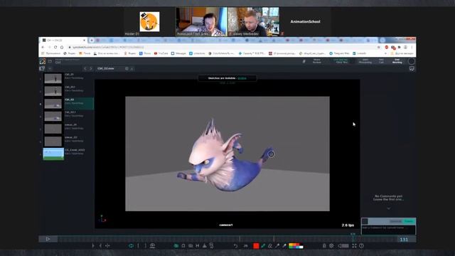Click the flask-shaped icon in bottom toolbar
This screenshot has height=256, width=455.
205,246
